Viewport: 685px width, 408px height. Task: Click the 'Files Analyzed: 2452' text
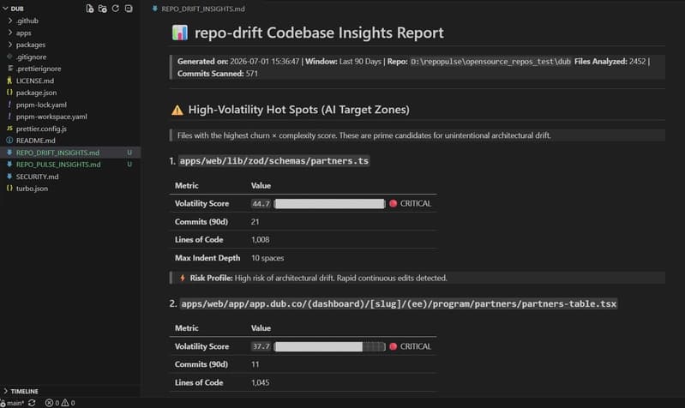click(610, 62)
